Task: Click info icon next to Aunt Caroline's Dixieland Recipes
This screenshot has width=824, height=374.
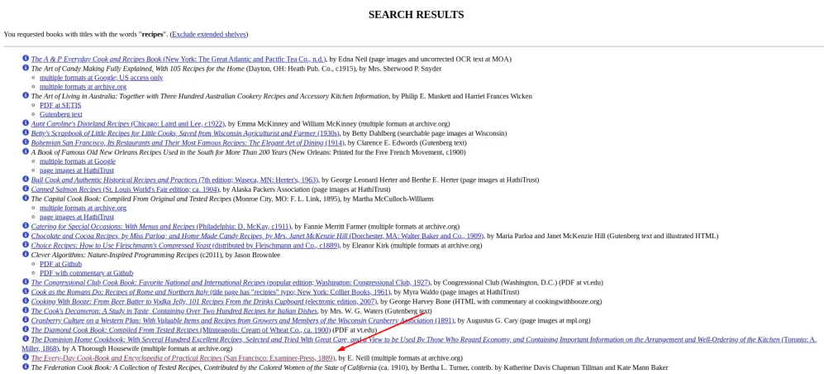Action: click(26, 123)
